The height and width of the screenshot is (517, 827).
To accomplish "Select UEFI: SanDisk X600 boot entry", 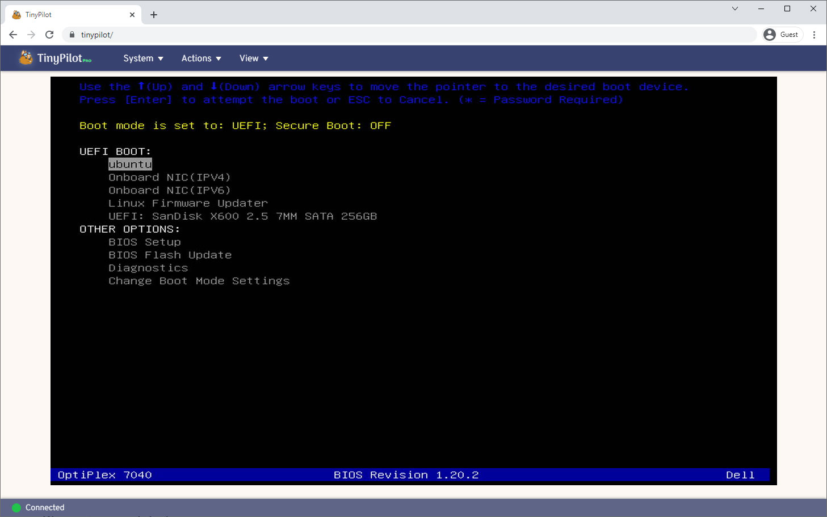I will tap(242, 216).
